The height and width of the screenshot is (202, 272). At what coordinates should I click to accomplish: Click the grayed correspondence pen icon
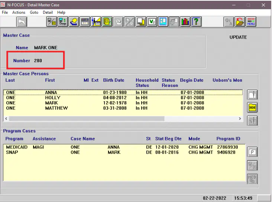[118, 22]
